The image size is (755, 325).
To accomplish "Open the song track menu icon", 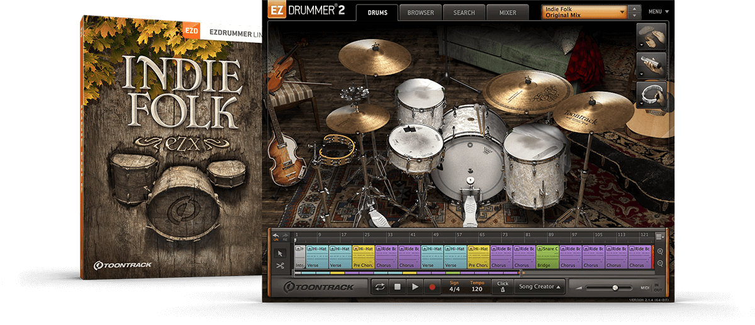I will click(659, 236).
